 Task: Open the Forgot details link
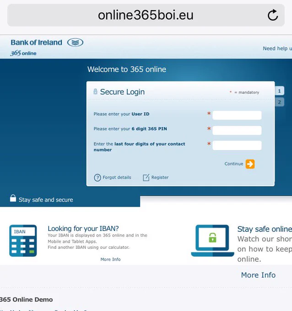tap(117, 177)
